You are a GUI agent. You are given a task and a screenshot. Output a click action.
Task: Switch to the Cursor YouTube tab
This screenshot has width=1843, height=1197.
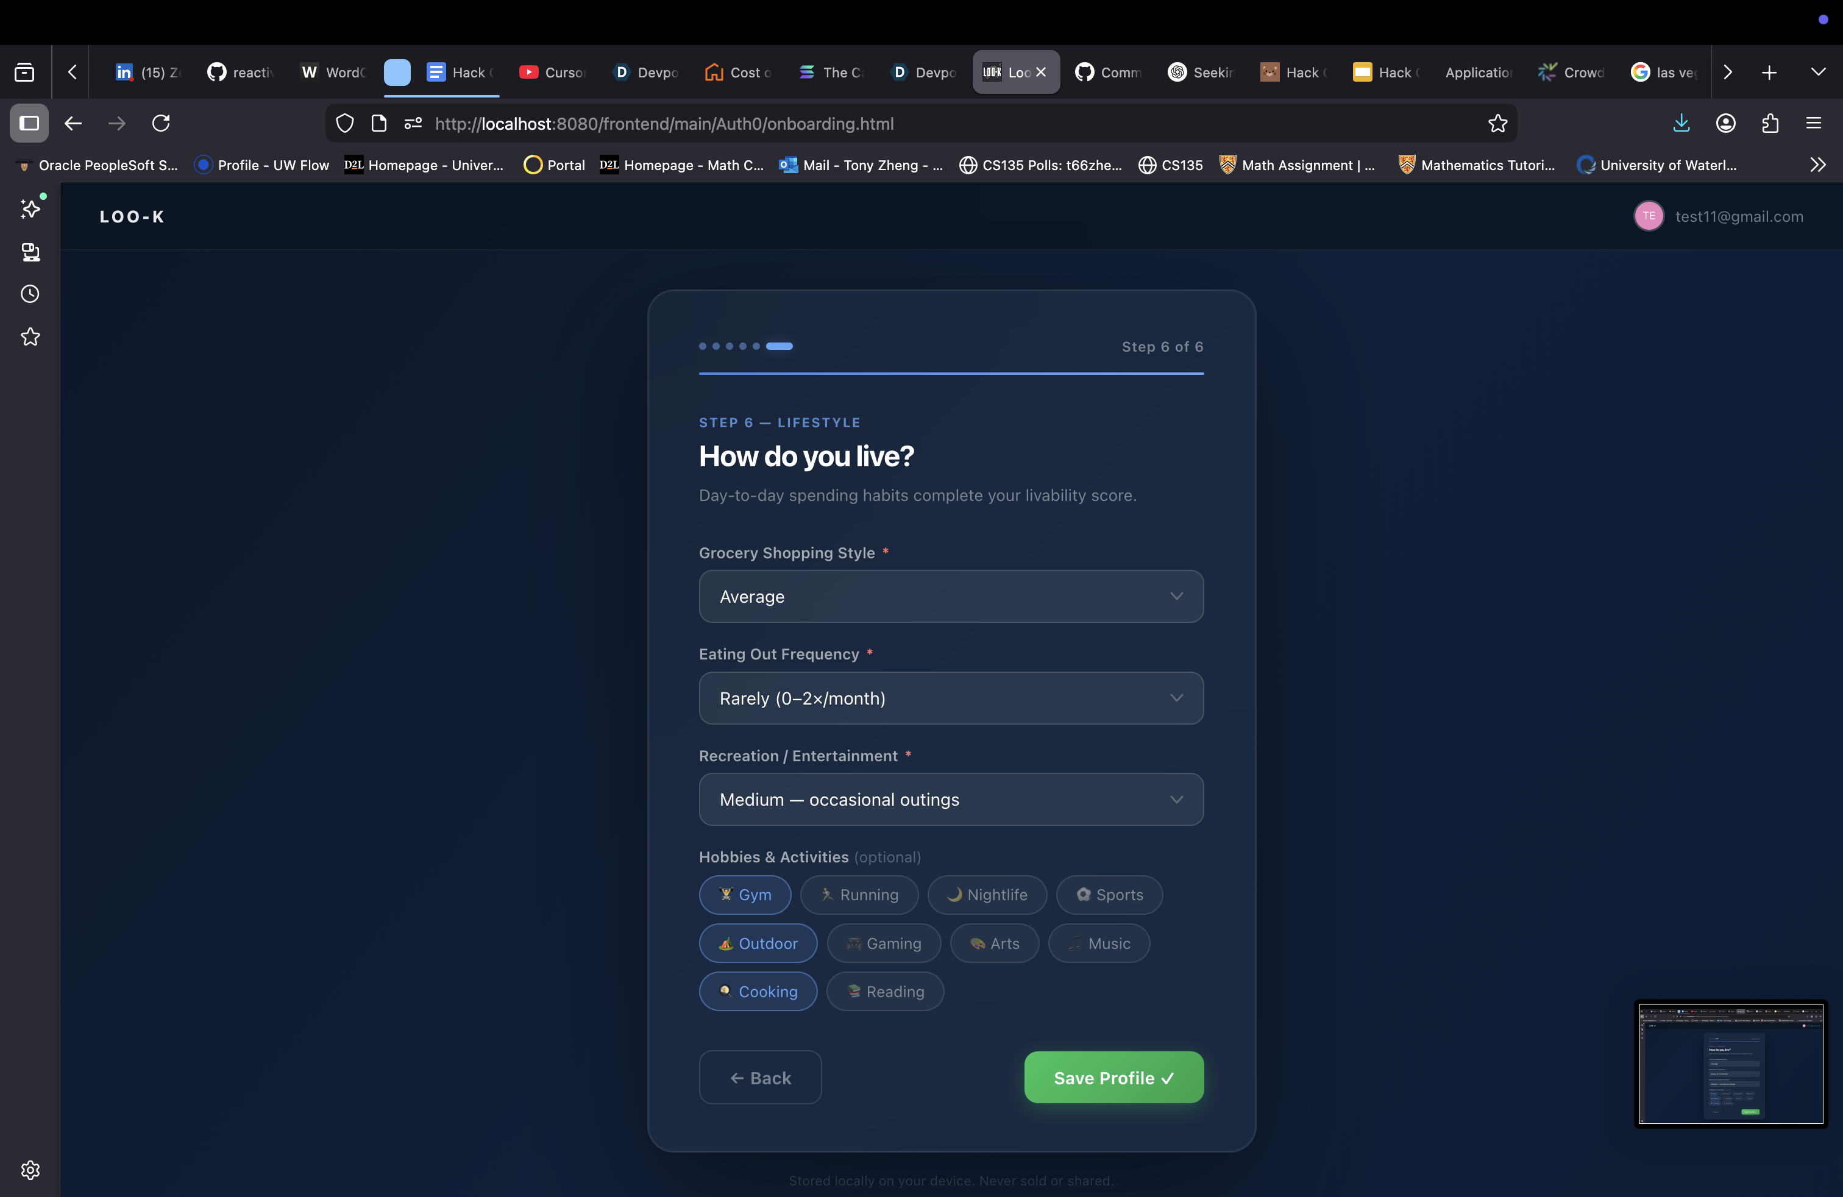[x=552, y=72]
